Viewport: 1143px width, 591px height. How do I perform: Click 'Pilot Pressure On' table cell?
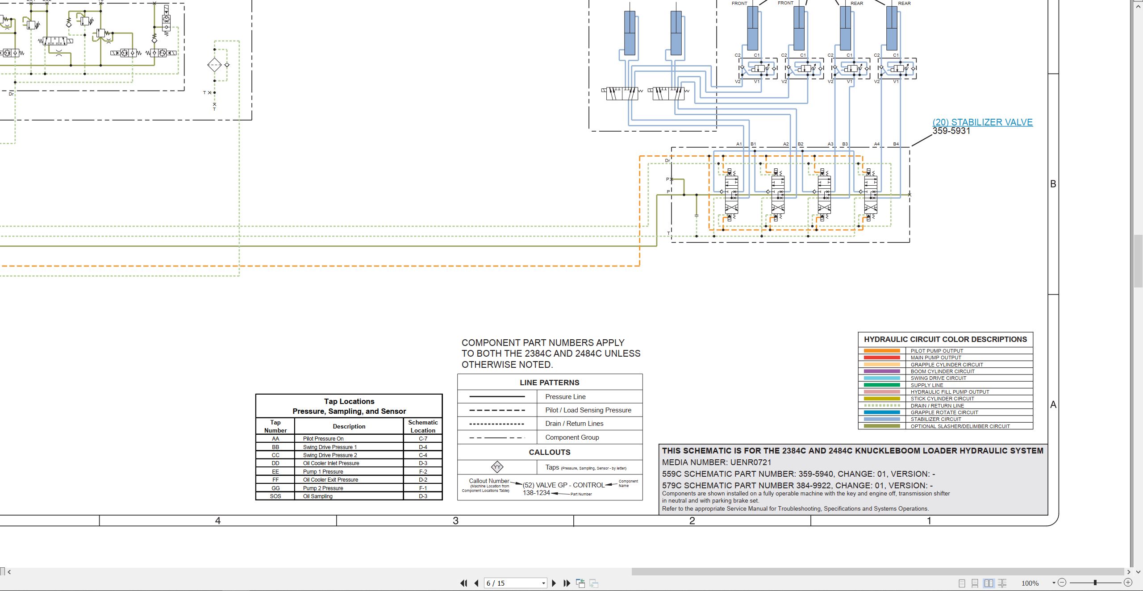click(x=349, y=439)
